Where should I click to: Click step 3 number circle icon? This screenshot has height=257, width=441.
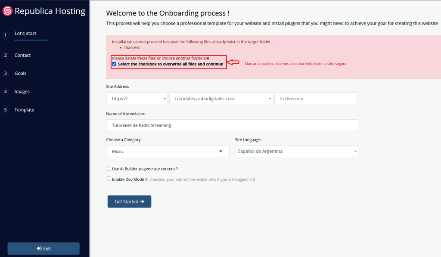coord(6,74)
